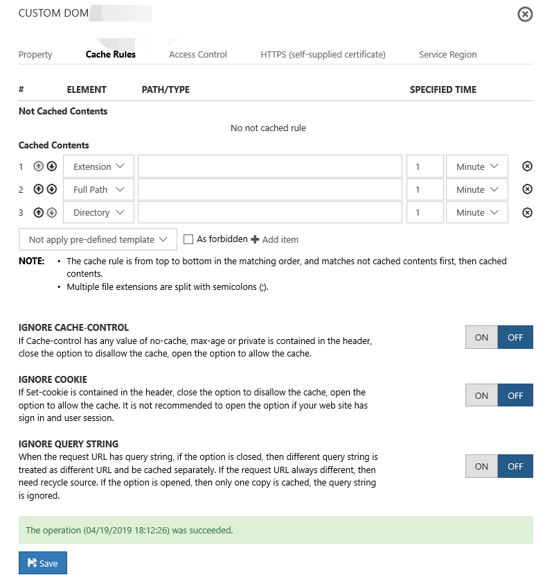Open the Extension element type dropdown
Image resolution: width=554 pixels, height=575 pixels.
pos(98,166)
